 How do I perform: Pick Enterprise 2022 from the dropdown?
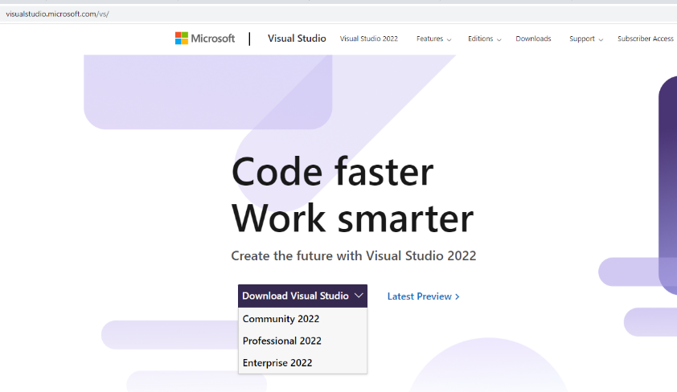[x=277, y=363]
